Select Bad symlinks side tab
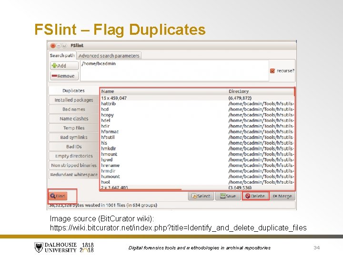The width and height of the screenshot is (343, 257). [74, 137]
